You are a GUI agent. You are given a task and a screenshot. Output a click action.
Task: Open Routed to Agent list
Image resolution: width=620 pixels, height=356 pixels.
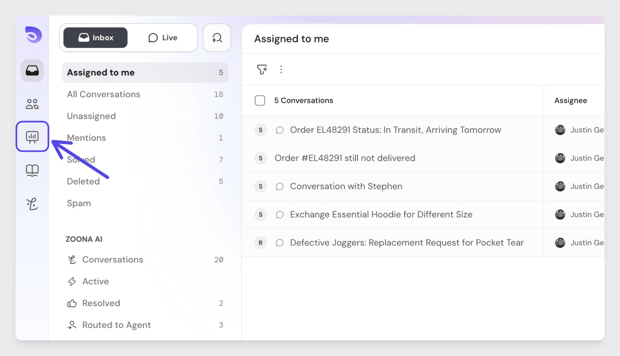[117, 325]
